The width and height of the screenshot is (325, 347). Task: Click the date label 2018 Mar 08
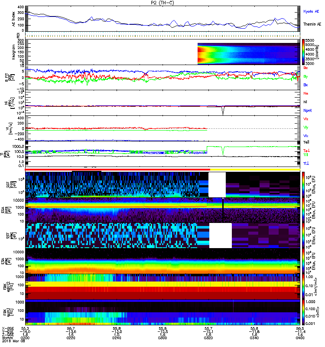click(13, 341)
